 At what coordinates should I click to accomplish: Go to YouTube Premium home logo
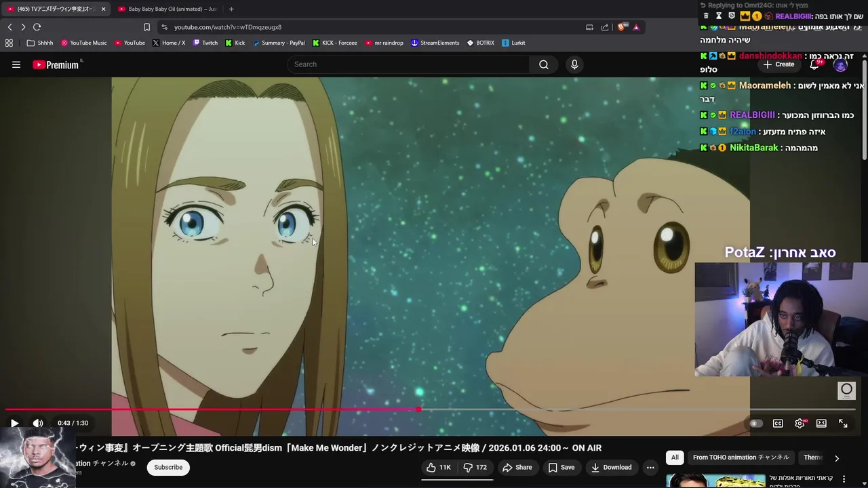(56, 64)
